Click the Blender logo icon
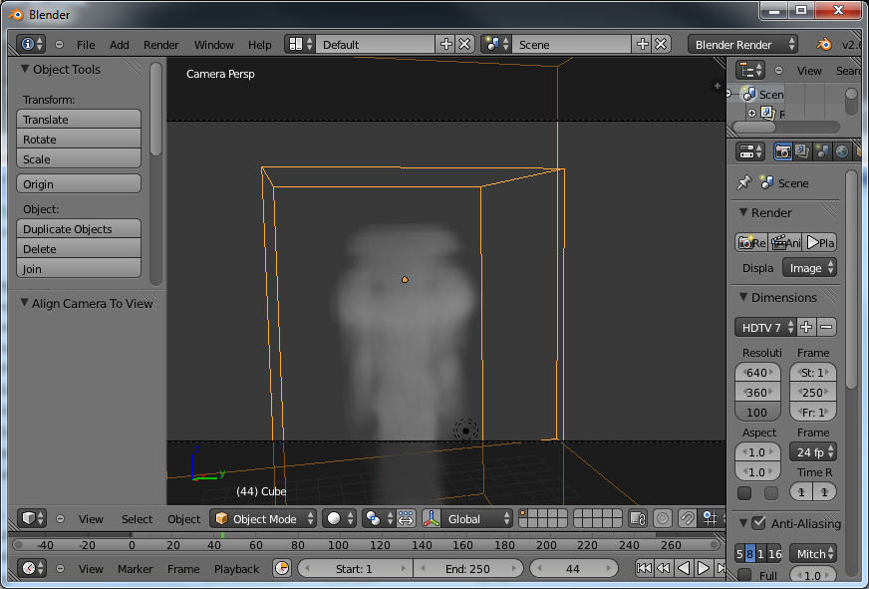869x589 pixels. 824,44
